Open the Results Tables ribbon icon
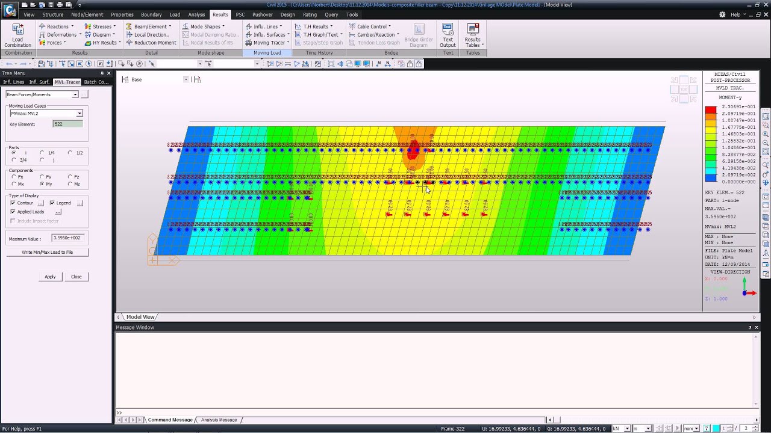Image resolution: width=771 pixels, height=433 pixels. 473,35
